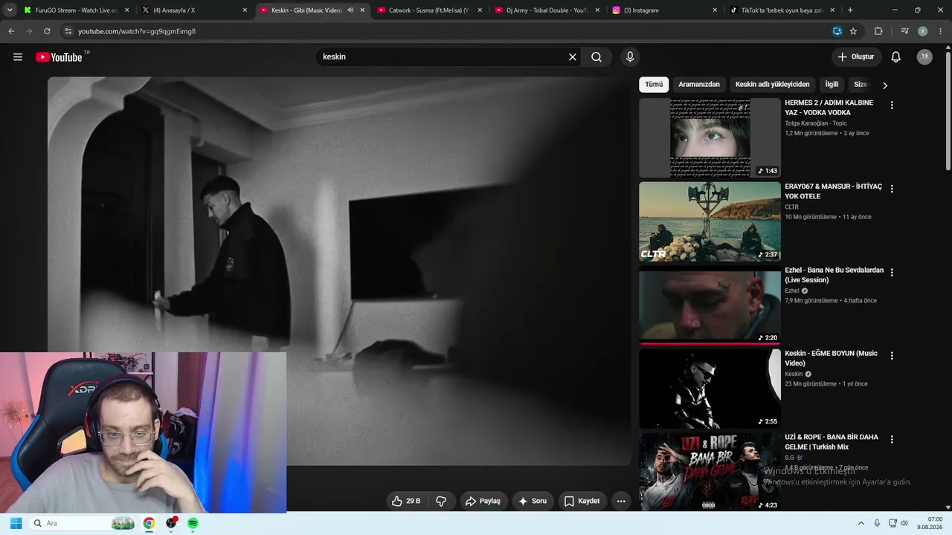The height and width of the screenshot is (535, 952).
Task: Select the Aramanızdan filter chip
Action: pos(699,85)
